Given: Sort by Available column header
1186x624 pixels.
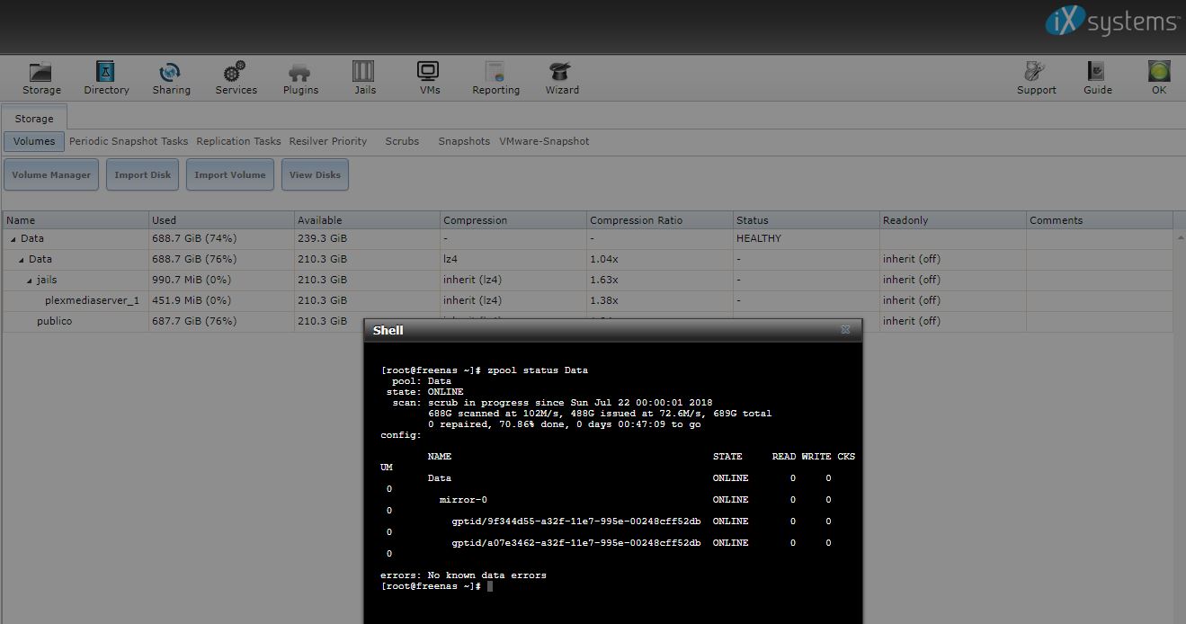Looking at the screenshot, I should pos(368,220).
